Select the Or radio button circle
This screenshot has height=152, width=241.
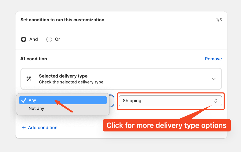[x=49, y=39]
